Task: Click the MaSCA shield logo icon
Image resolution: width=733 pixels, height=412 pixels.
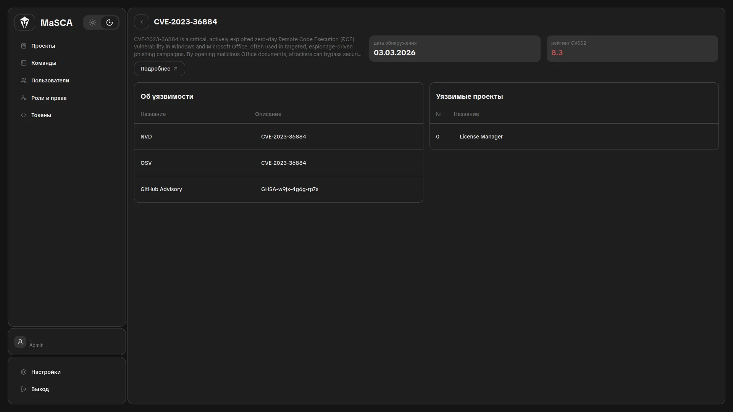Action: pos(24,23)
